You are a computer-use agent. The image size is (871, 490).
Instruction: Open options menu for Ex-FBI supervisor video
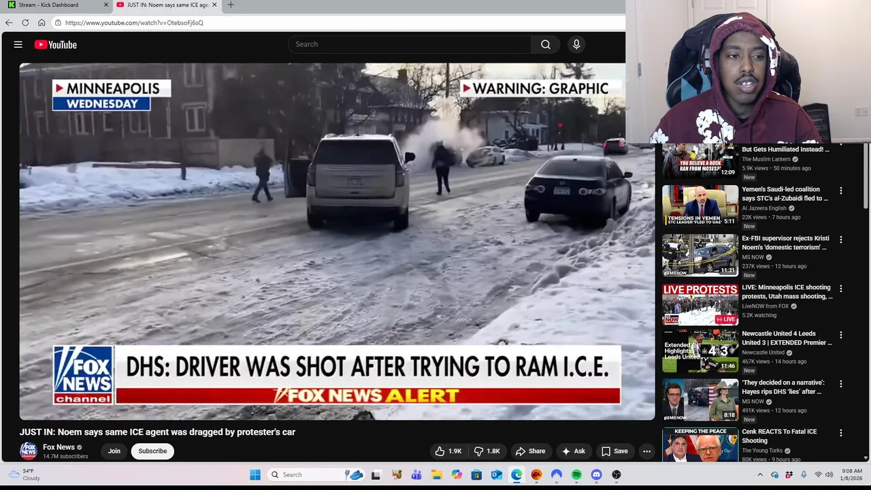tap(841, 240)
